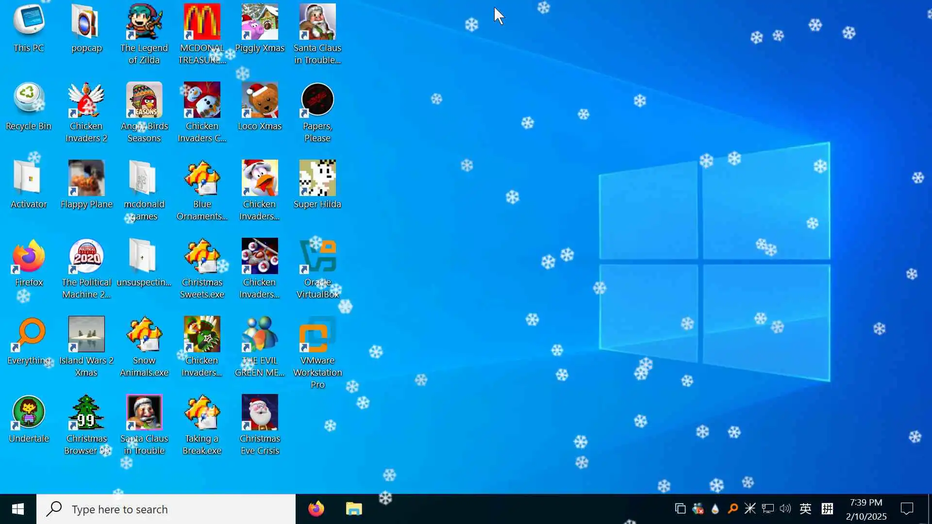This screenshot has width=932, height=524.
Task: Click the taskbar clock showing 7:39 PM
Action: [x=866, y=509]
